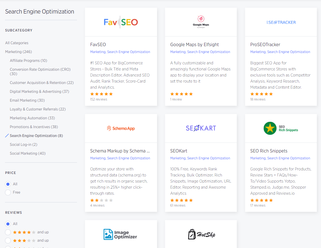Click the 1 review text
Screen dimensions: 321x248
pos(176,99)
